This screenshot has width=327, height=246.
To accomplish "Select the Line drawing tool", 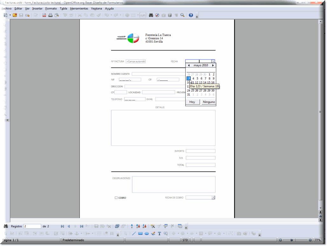I will click(134, 234).
